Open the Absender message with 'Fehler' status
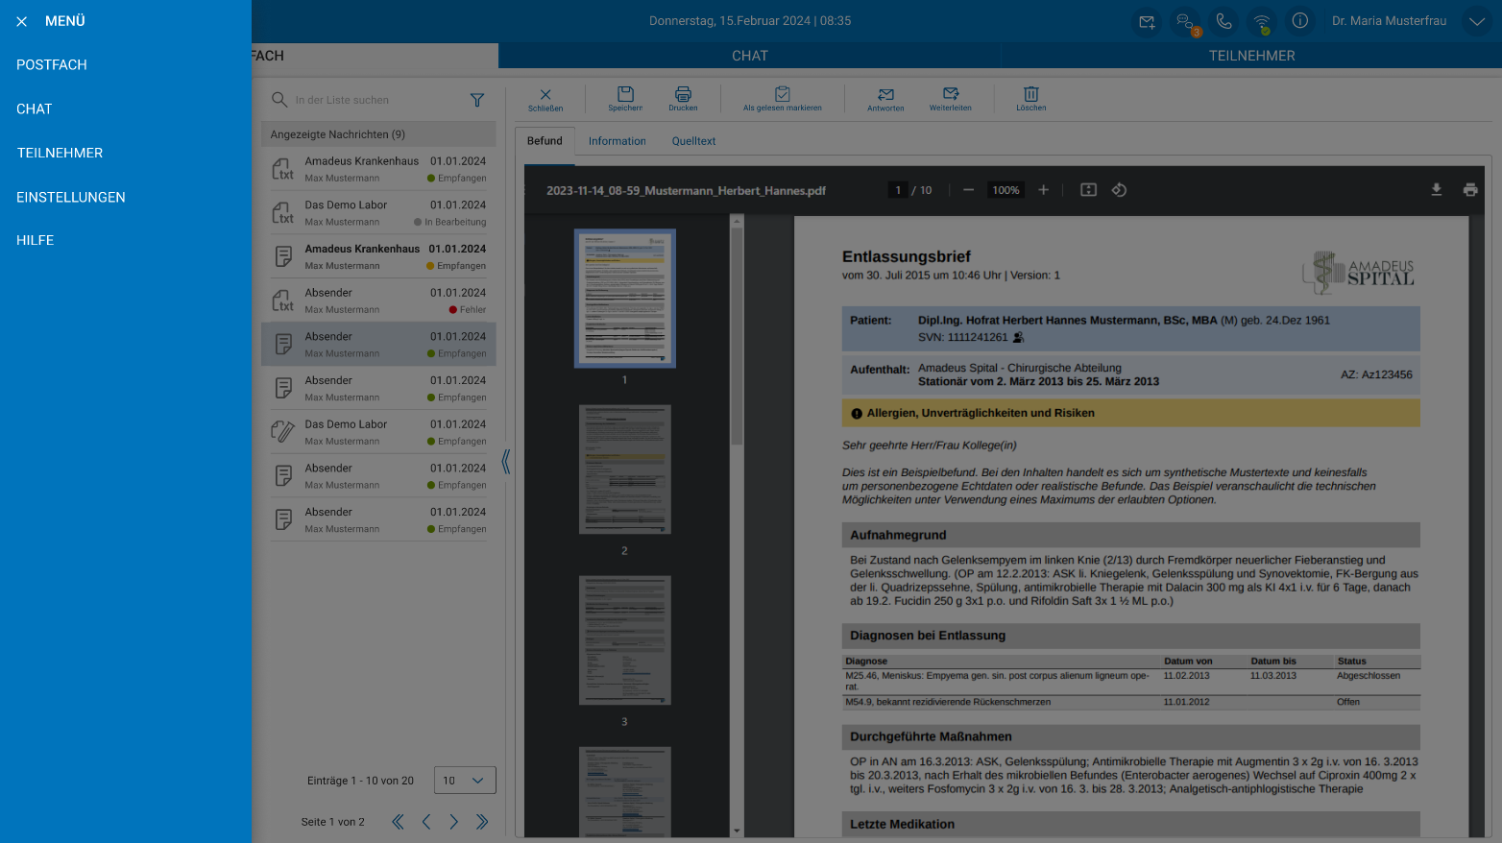This screenshot has width=1502, height=843. 378,301
